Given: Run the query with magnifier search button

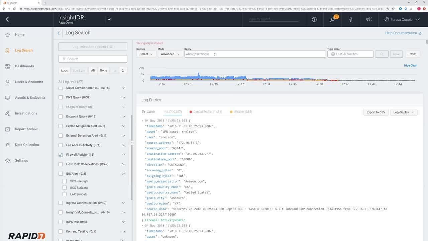Looking at the screenshot, I should [x=382, y=54].
